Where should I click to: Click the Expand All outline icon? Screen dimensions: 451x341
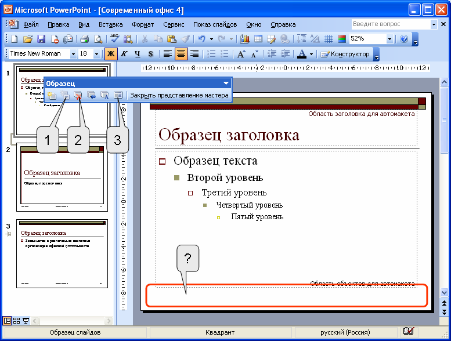(301, 39)
